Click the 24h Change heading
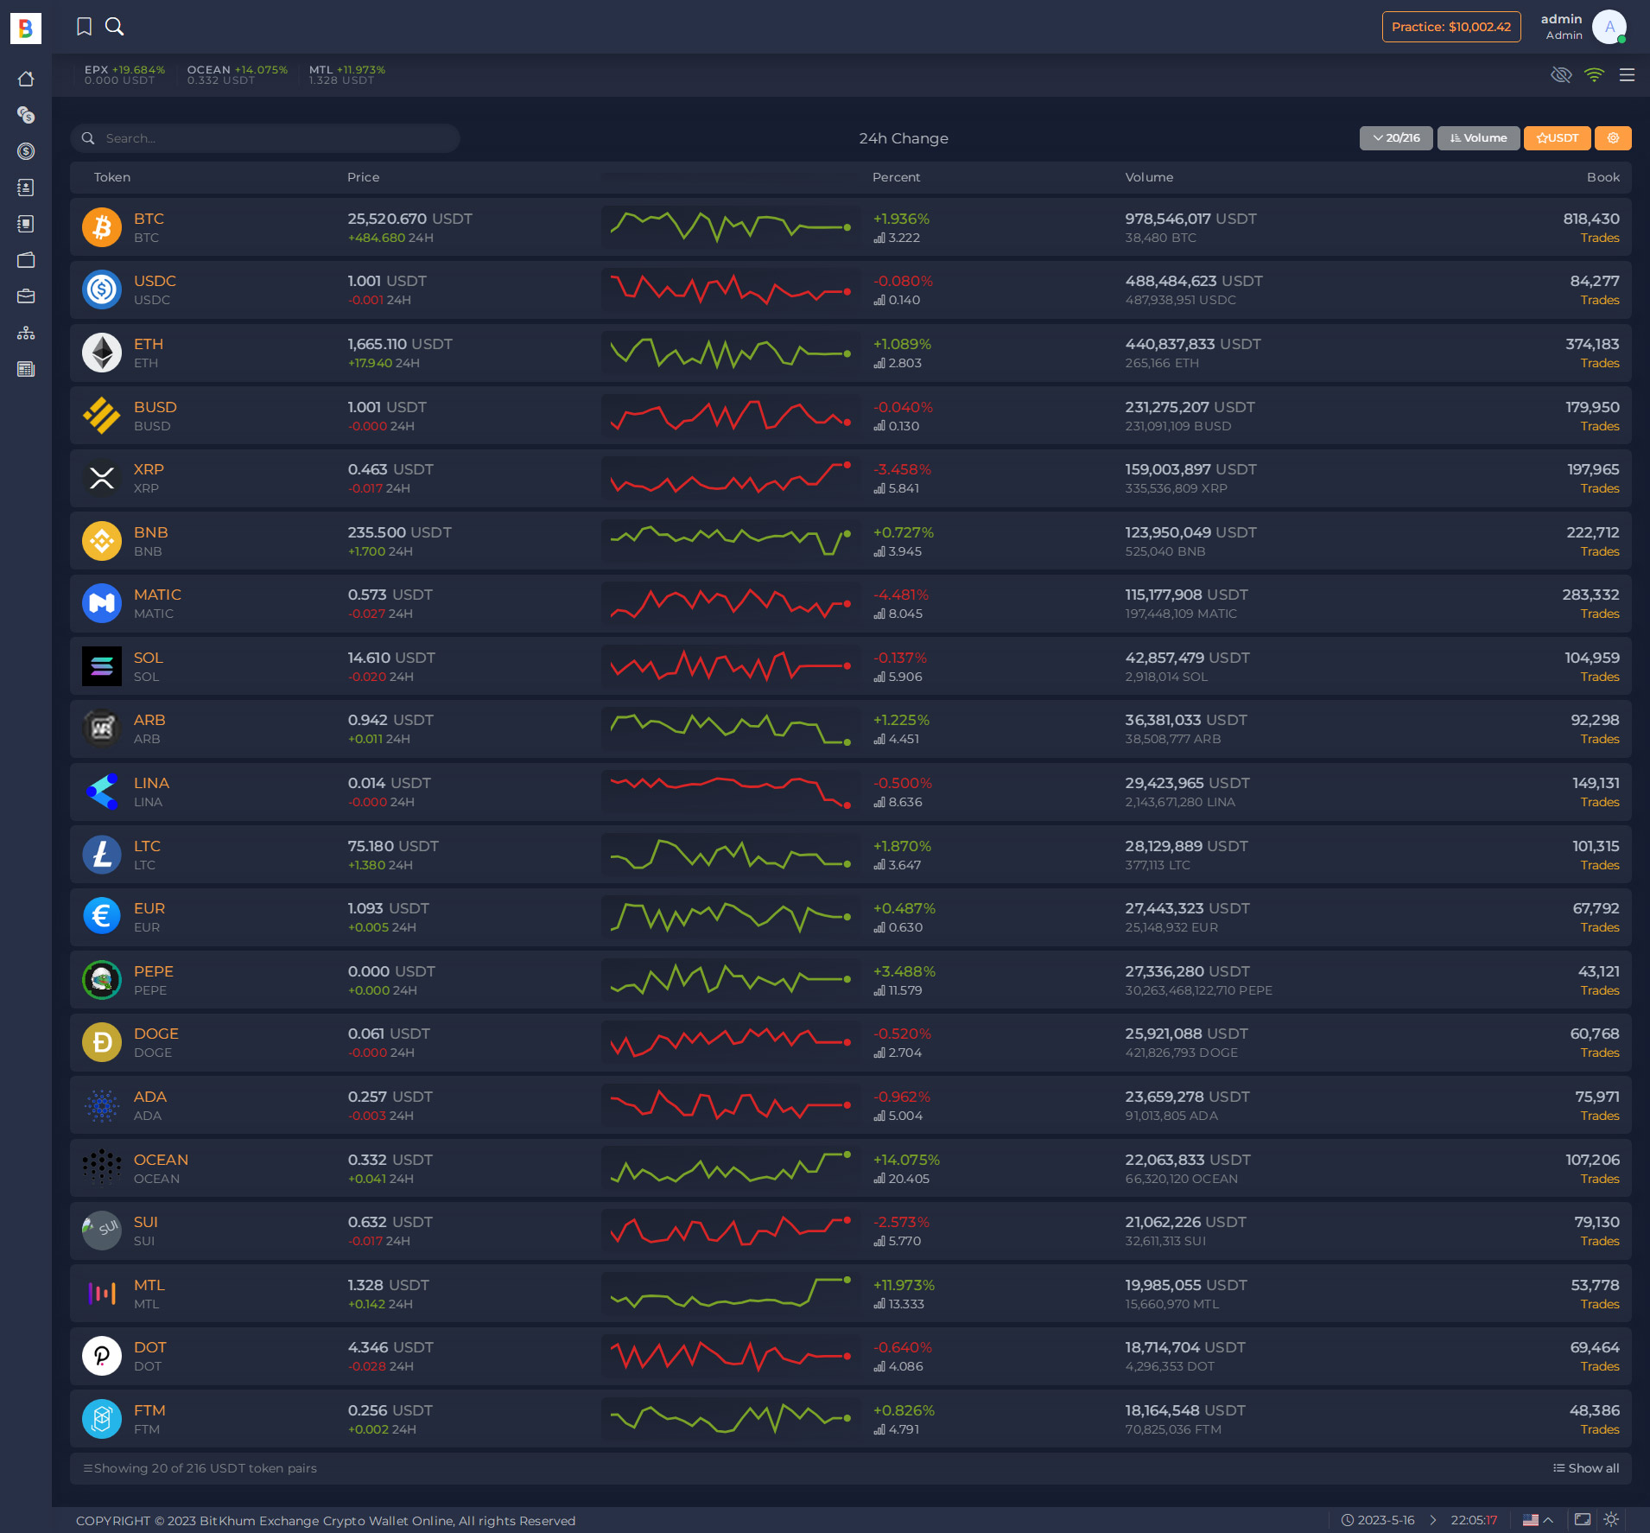 (x=904, y=138)
